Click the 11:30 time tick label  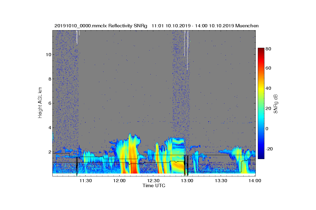[86, 181]
